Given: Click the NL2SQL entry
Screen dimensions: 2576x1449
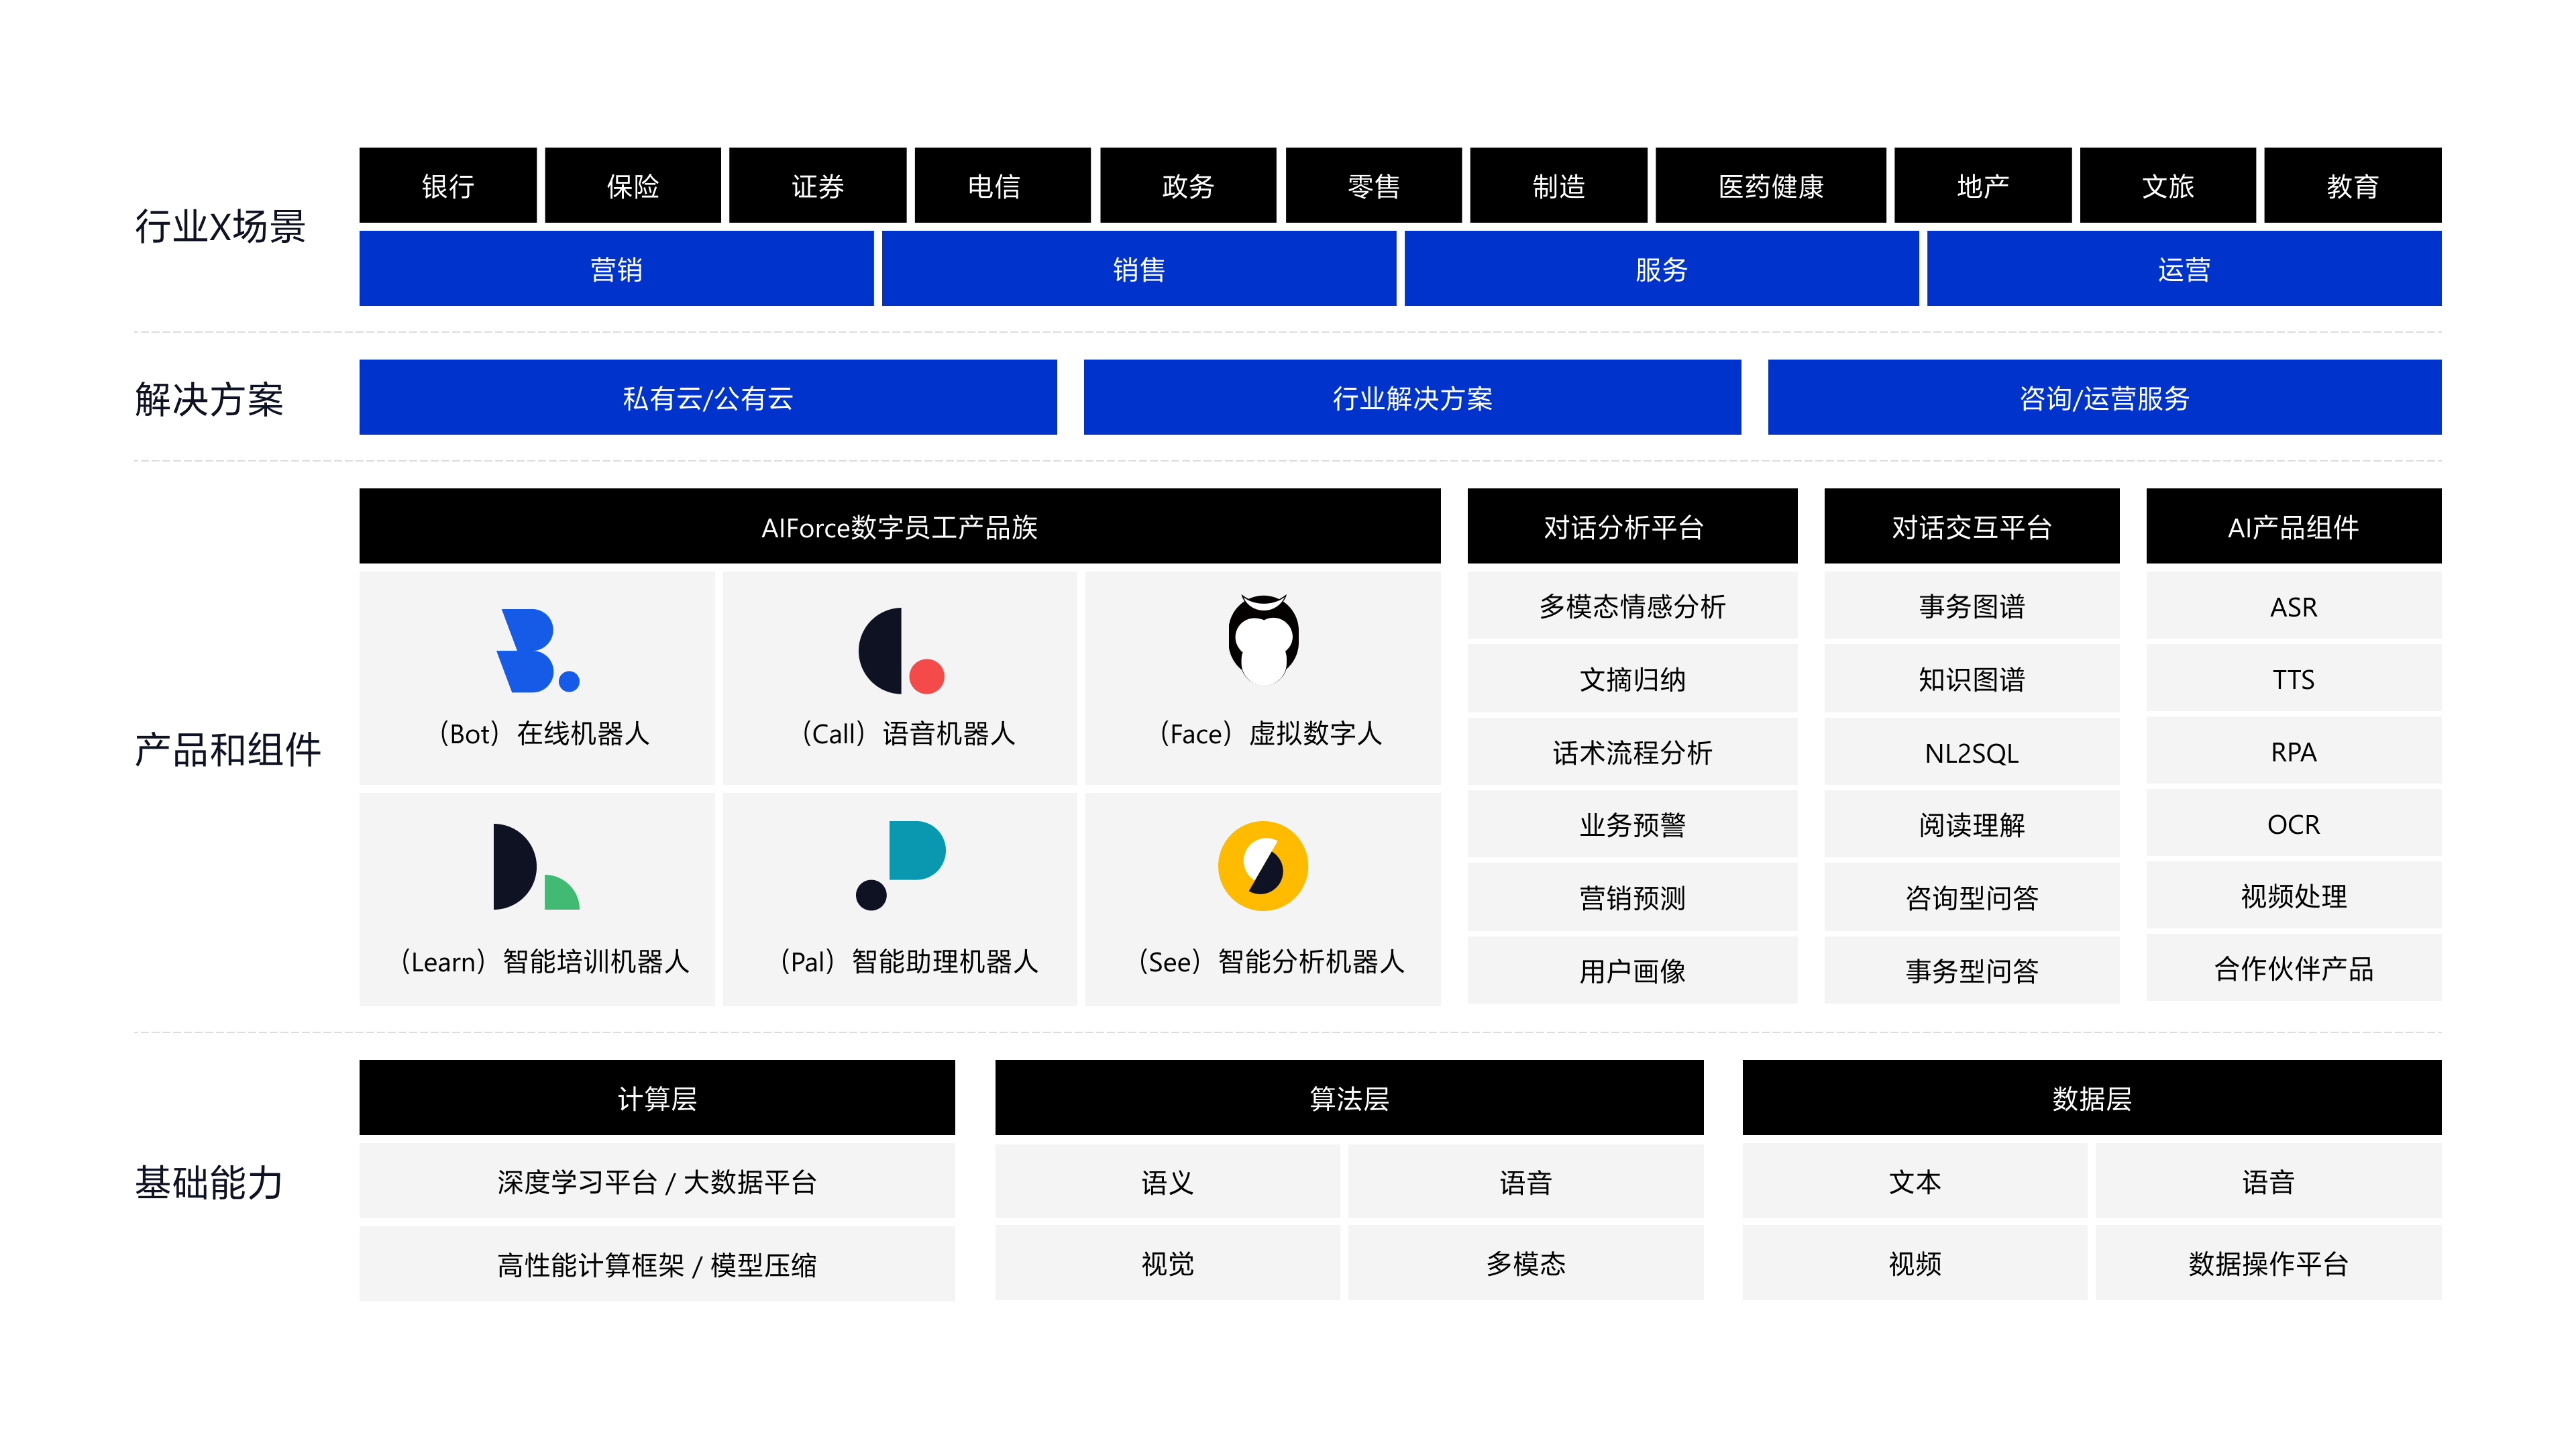Looking at the screenshot, I should (x=1971, y=753).
